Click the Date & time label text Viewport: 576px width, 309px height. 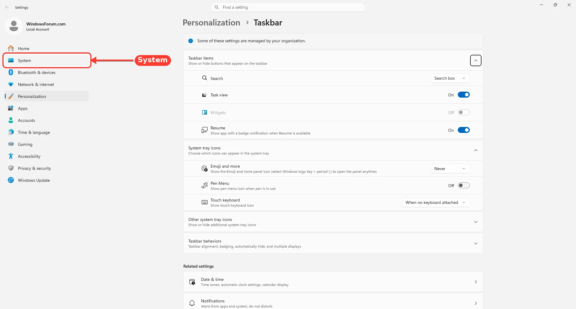[x=212, y=279]
